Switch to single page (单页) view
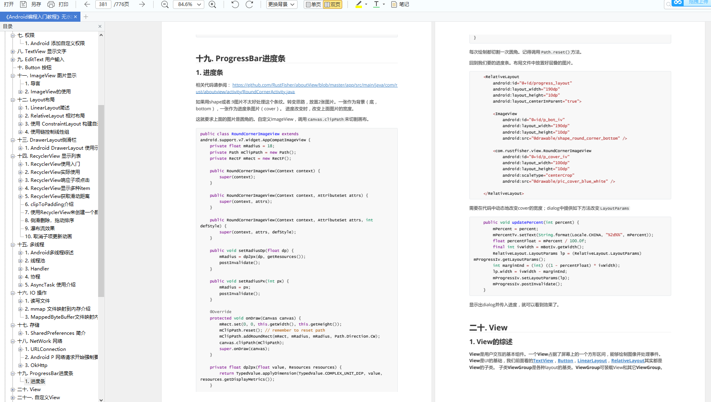 point(313,4)
